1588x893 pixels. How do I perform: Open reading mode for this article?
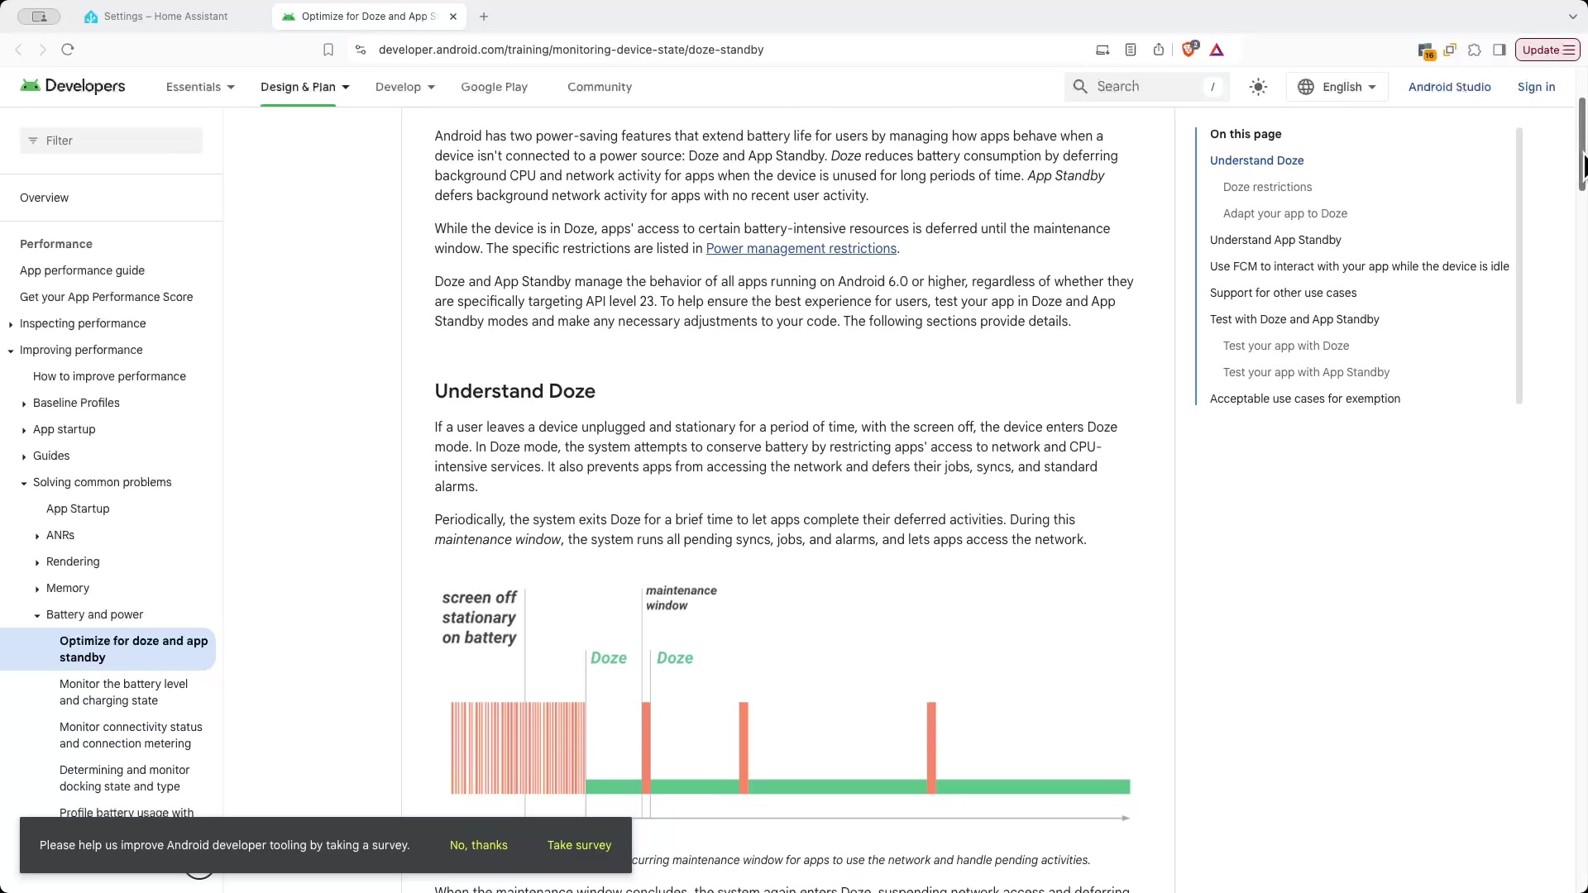click(x=1131, y=50)
